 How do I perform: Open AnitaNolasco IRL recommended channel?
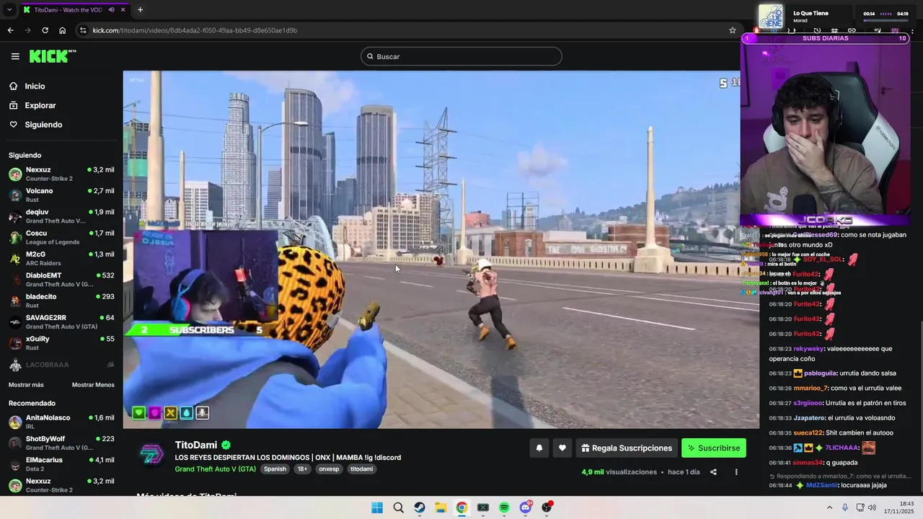(61, 422)
